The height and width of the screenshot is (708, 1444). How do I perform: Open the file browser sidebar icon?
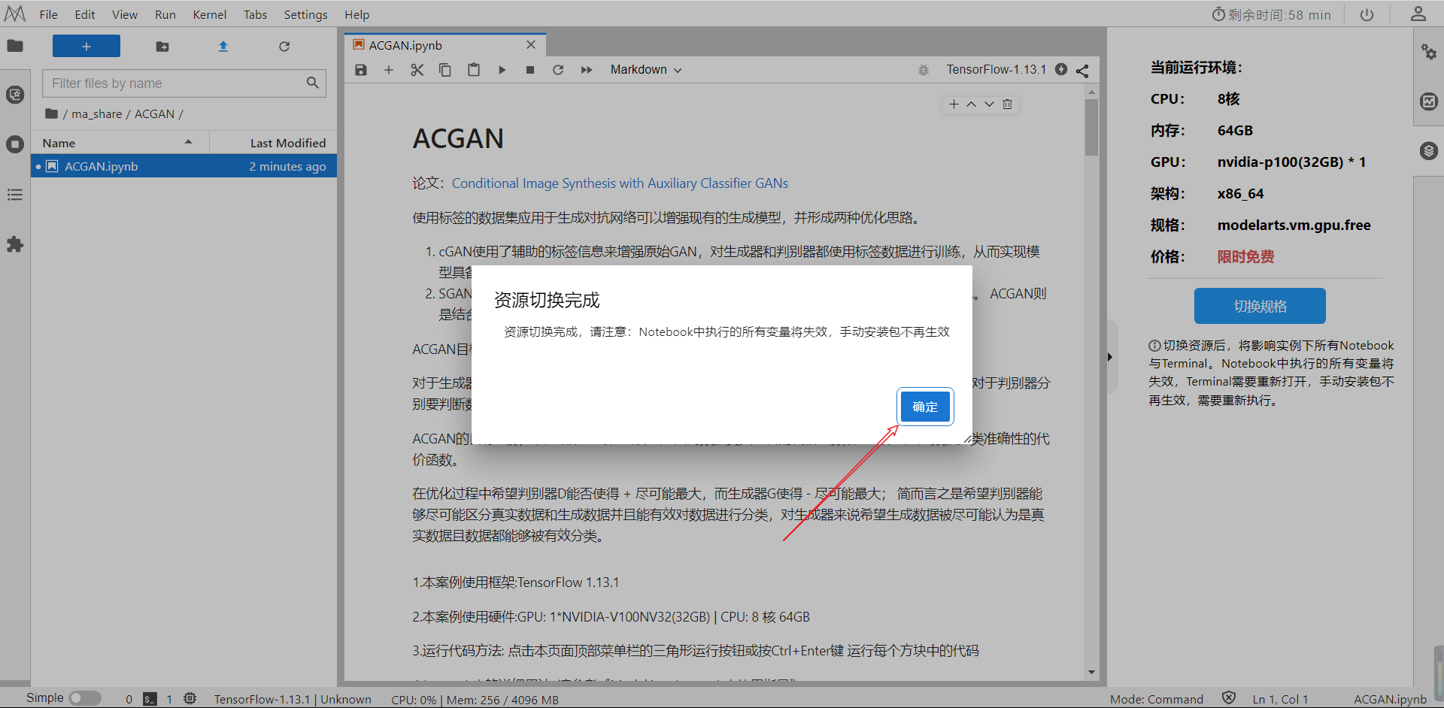tap(15, 46)
